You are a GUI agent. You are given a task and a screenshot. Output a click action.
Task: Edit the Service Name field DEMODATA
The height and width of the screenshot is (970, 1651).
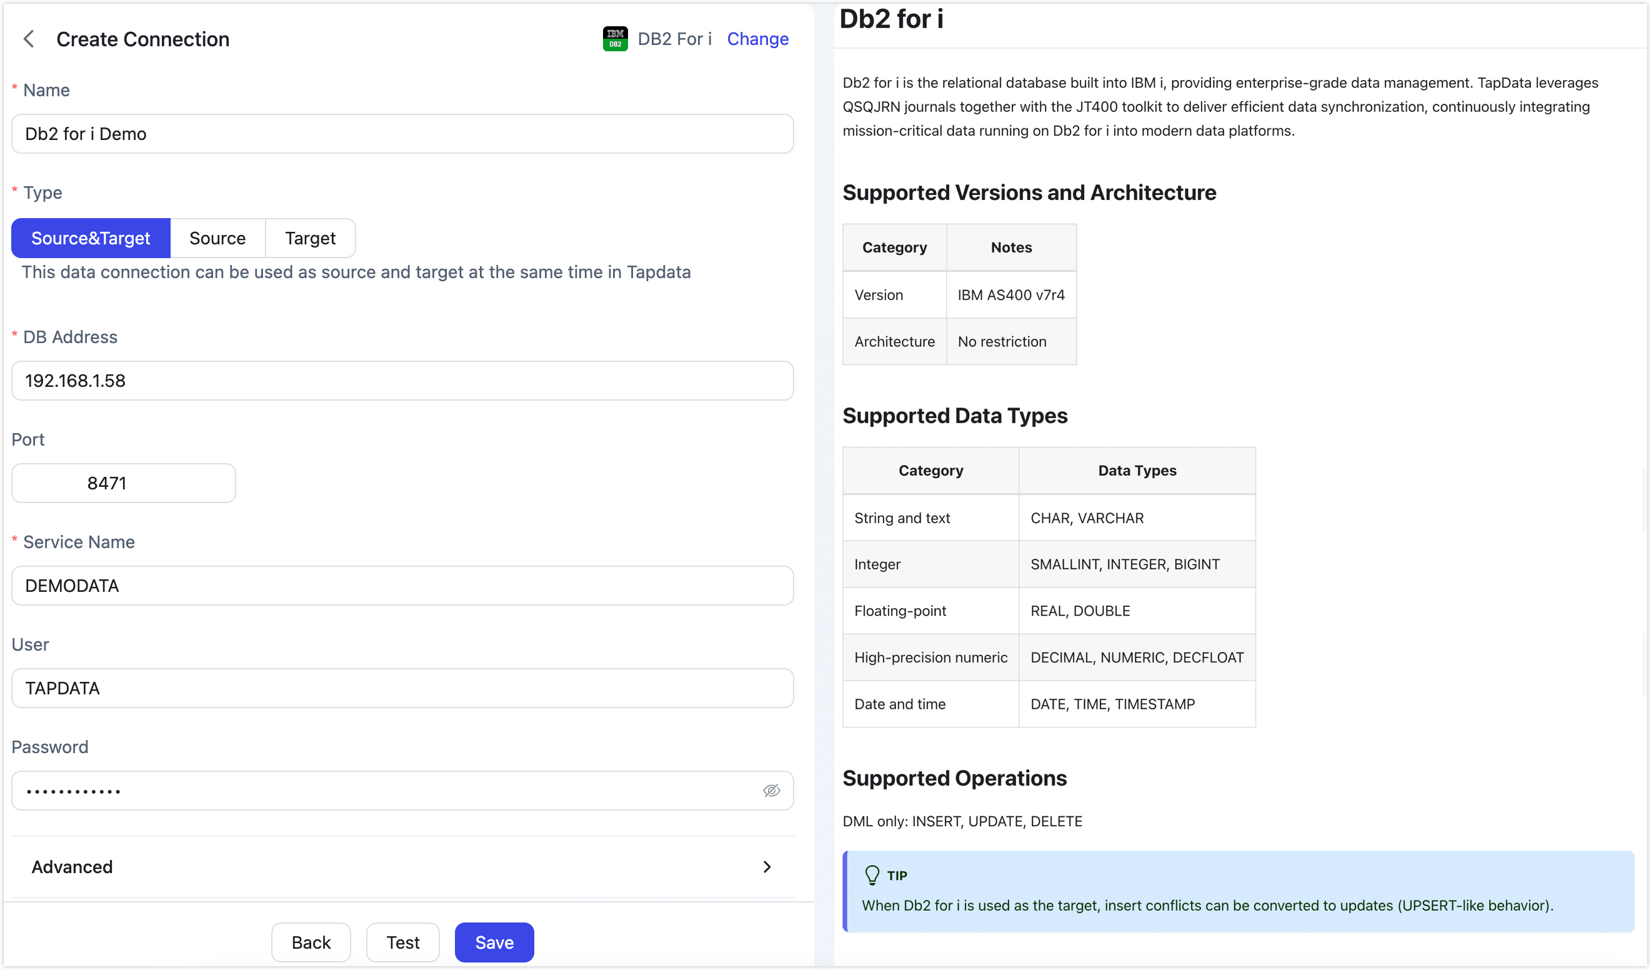pyautogui.click(x=402, y=585)
